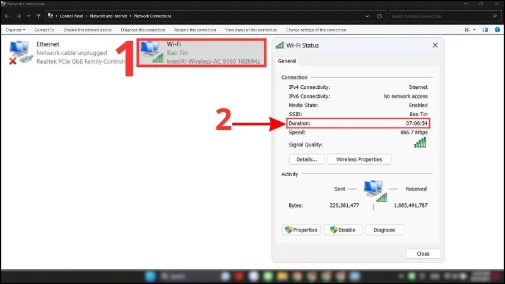Expand the address bar history dropdown
The image size is (505, 284).
point(367,16)
